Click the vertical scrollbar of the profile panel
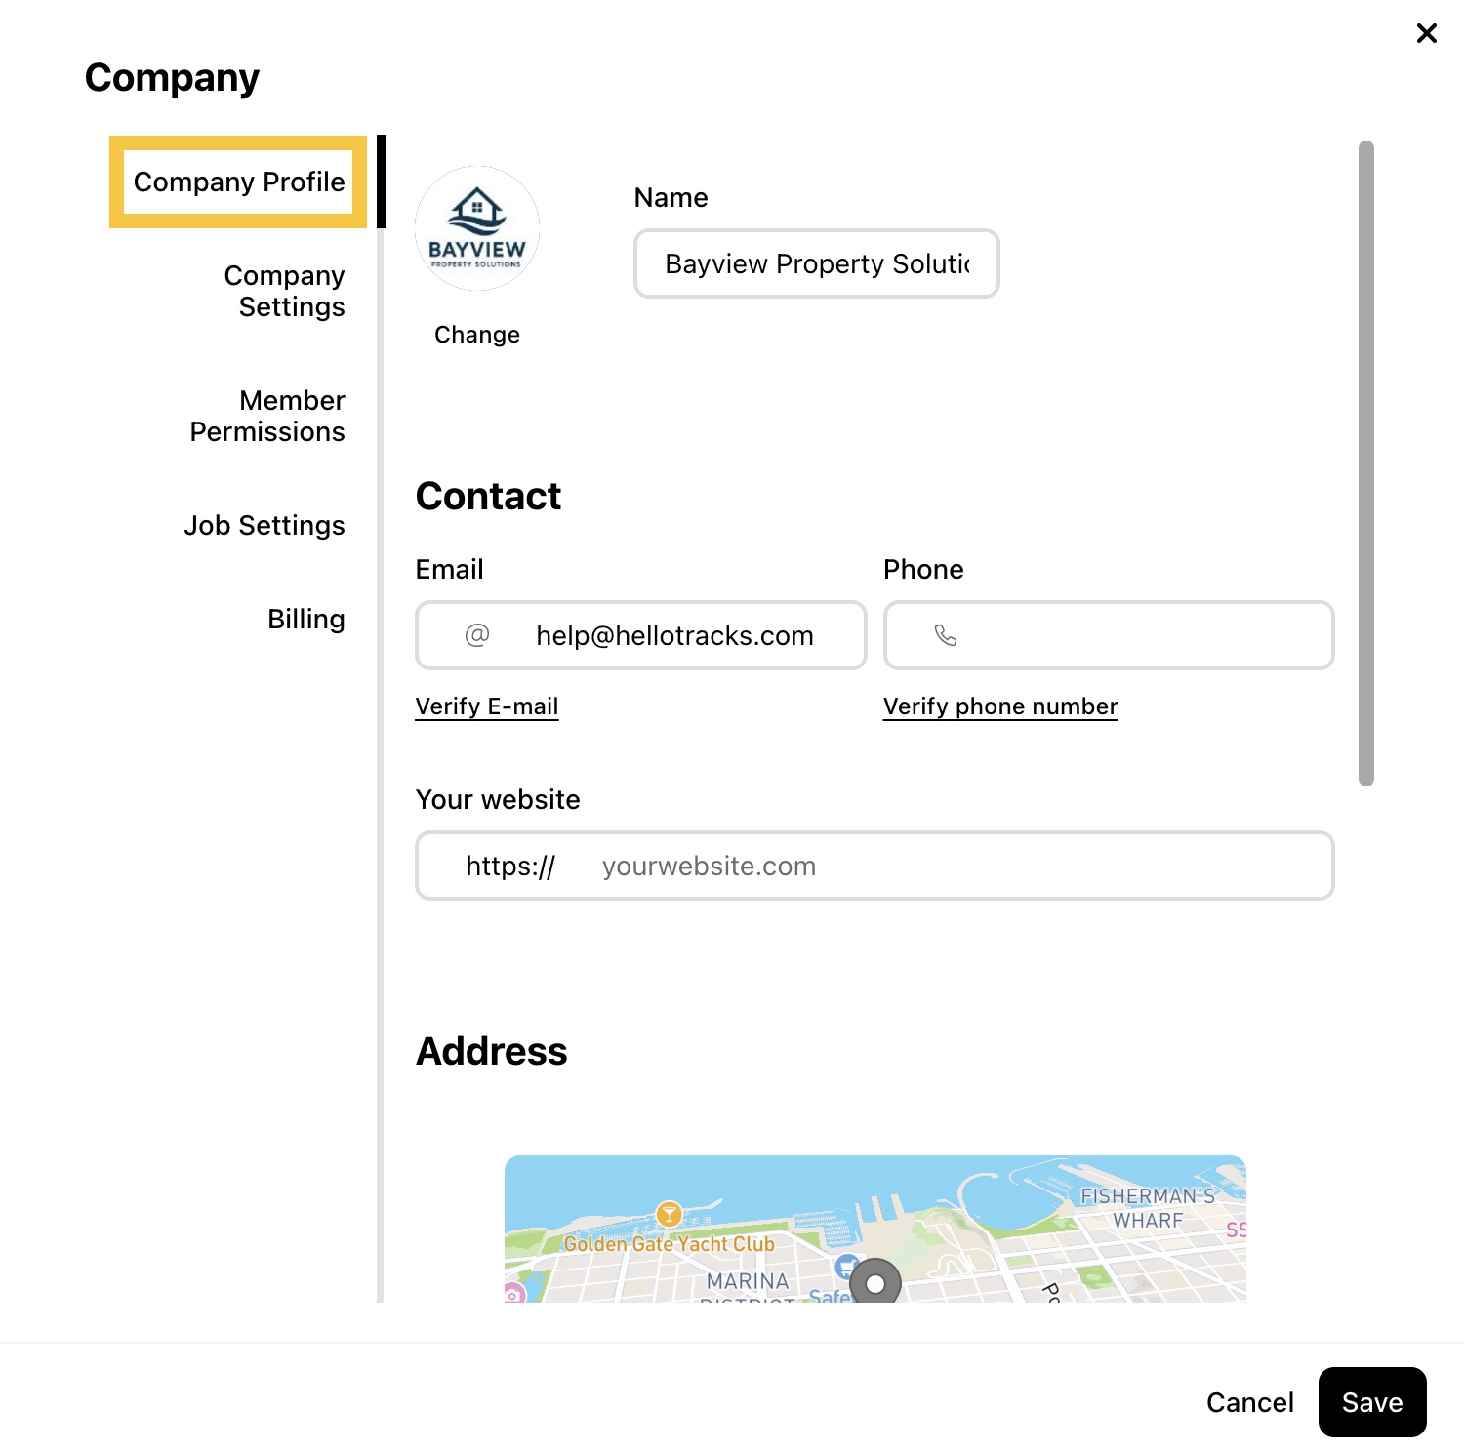1464x1452 pixels. coord(1366,464)
